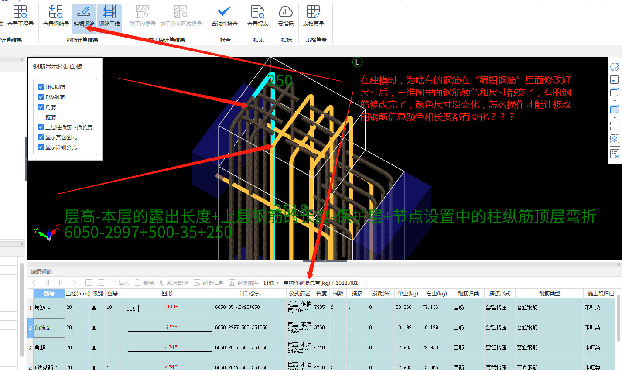Viewport: 622px width, 370px height.
Task: Close the upper left side panel
Action: point(22,59)
